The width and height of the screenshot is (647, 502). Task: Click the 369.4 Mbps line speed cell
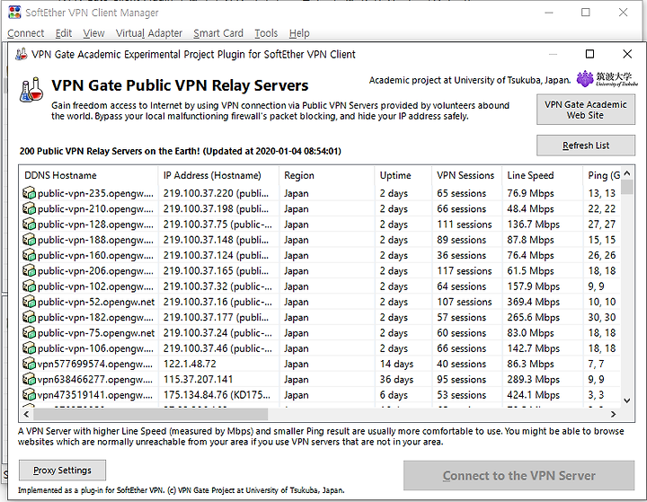[x=533, y=302]
